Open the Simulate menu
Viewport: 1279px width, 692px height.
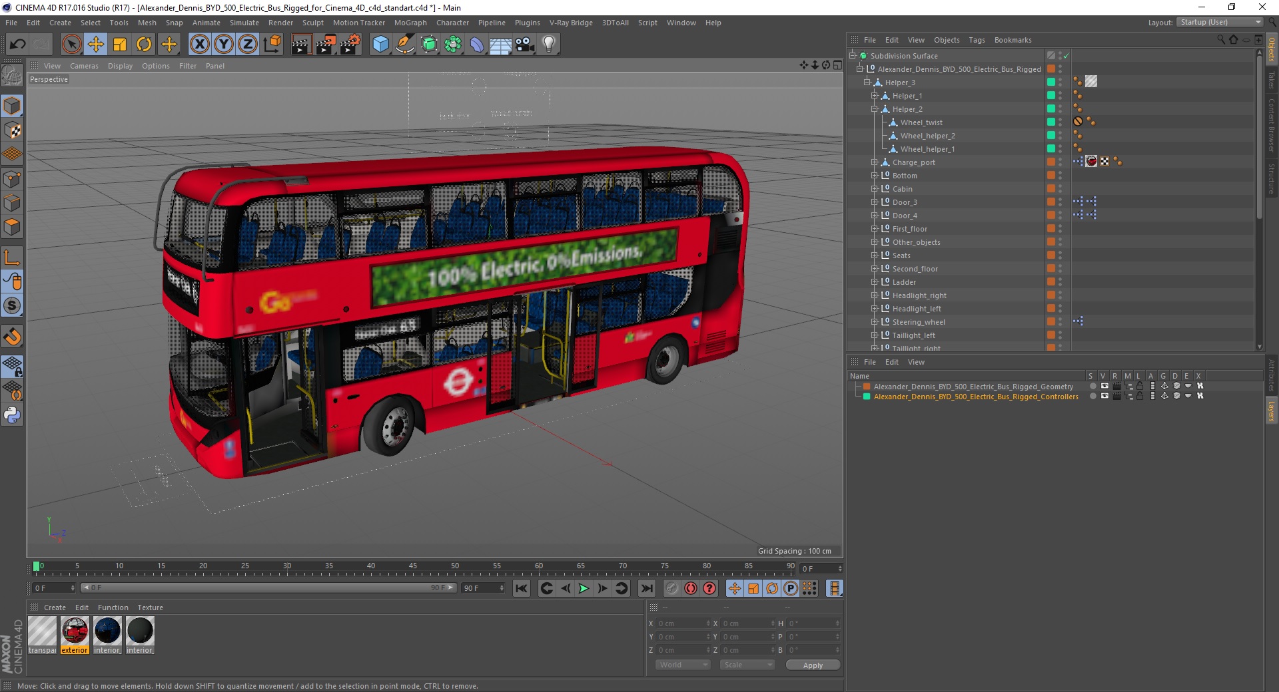tap(244, 23)
